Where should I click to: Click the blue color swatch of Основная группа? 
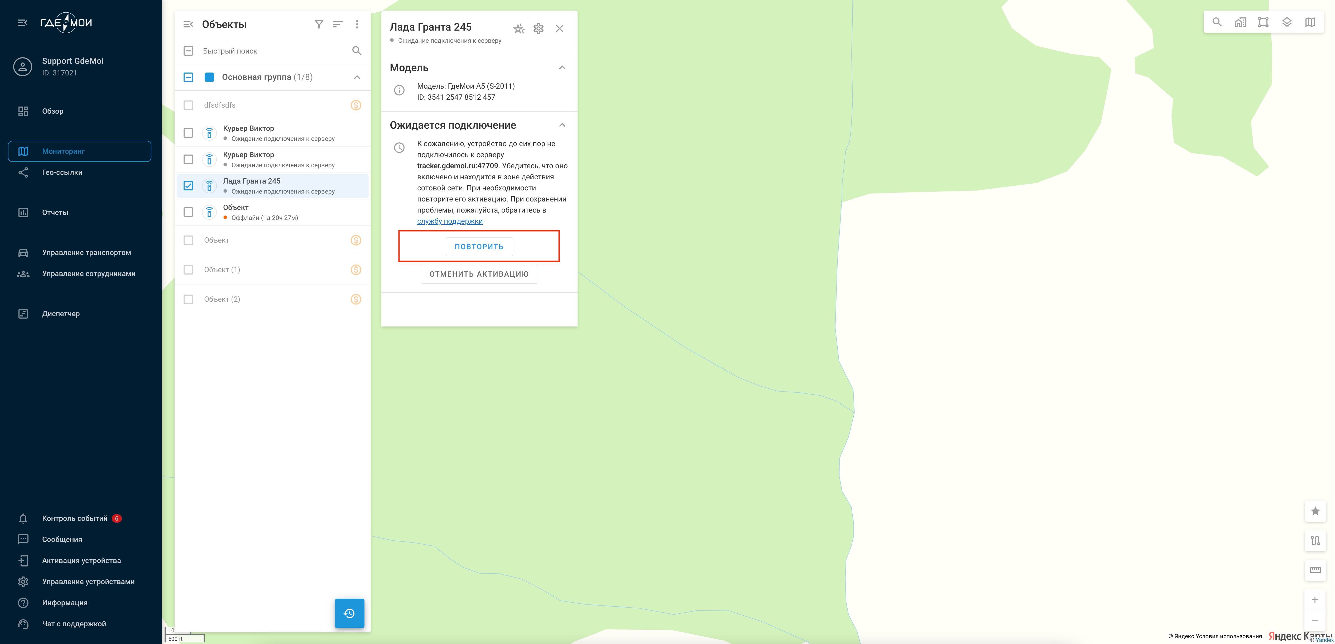(x=209, y=77)
